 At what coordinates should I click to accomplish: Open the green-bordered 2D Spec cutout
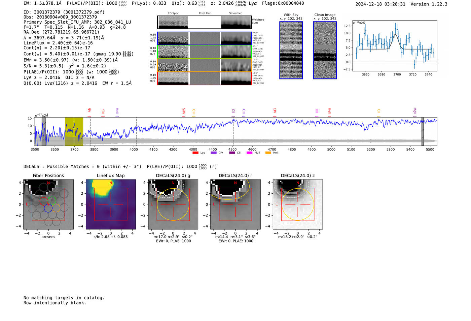(x=173, y=52)
